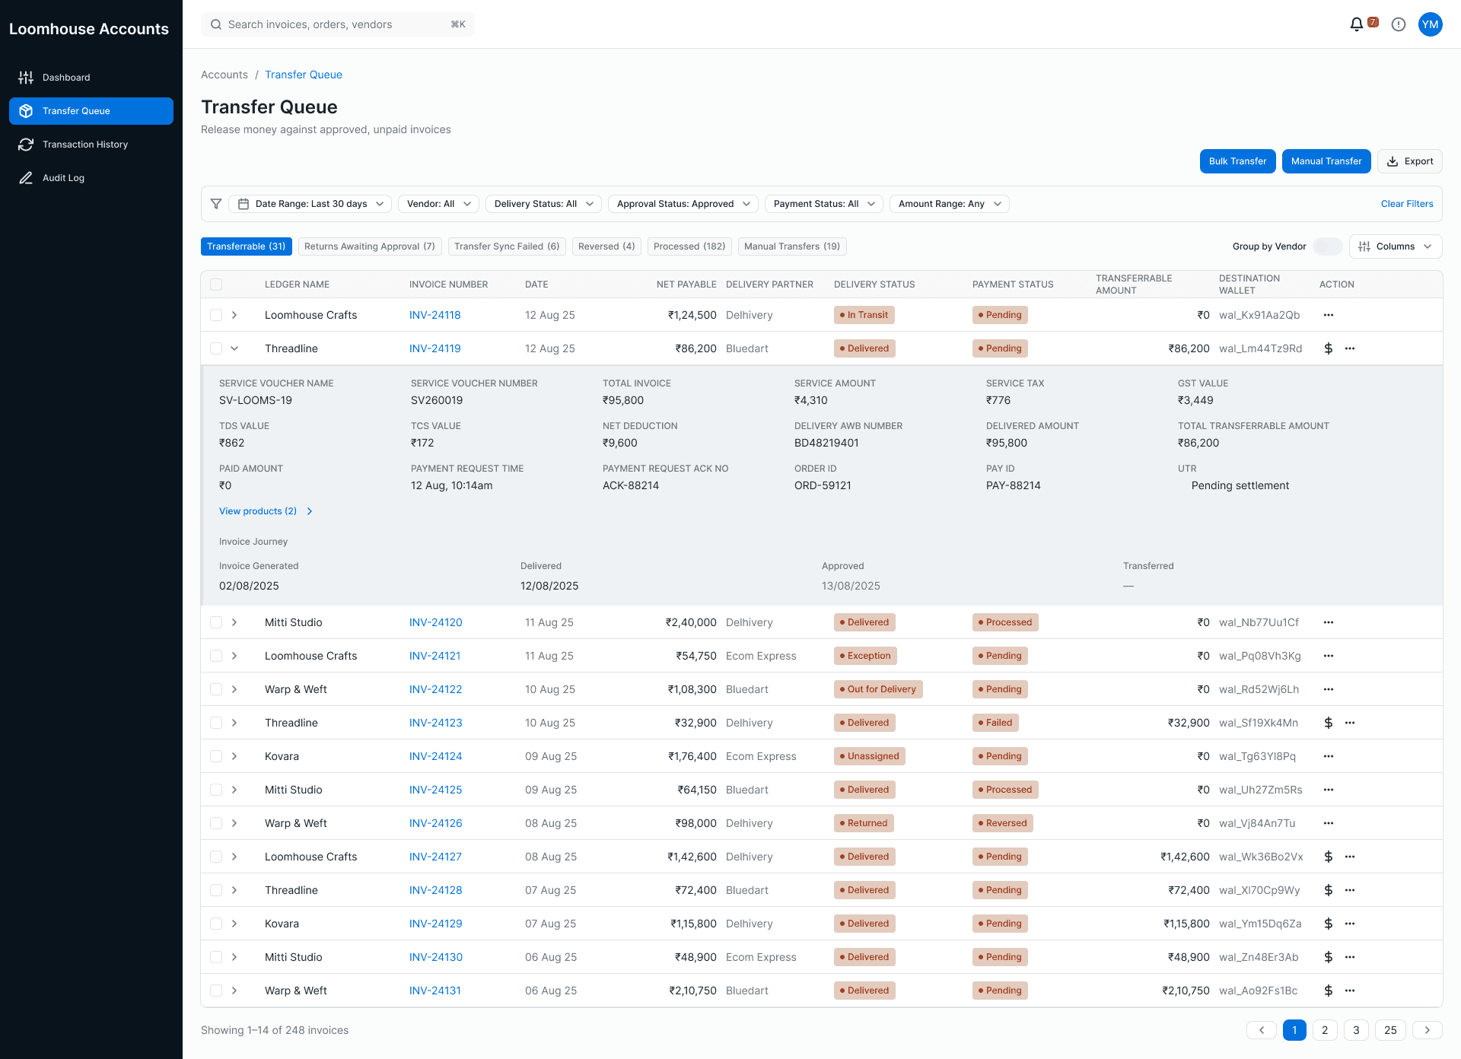
Task: Open the help info icon
Action: coord(1398,24)
